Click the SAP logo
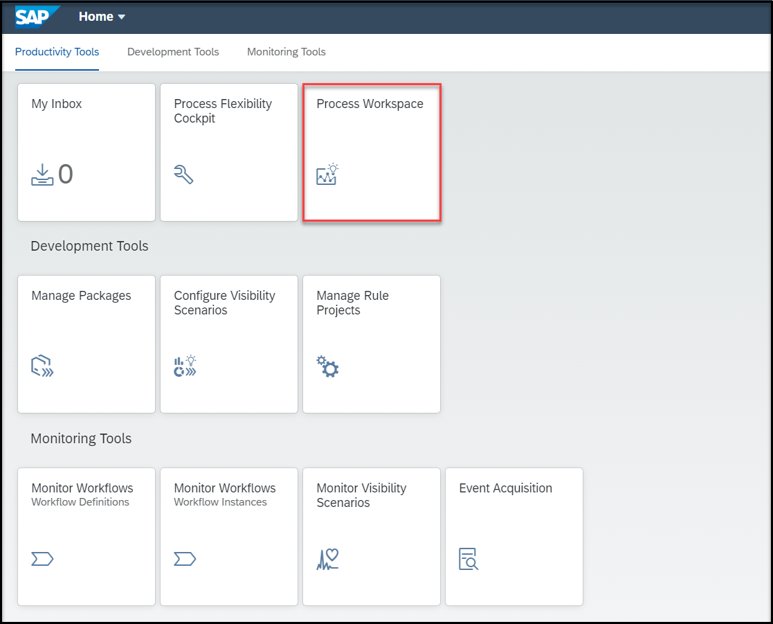Viewport: 773px width, 624px height. pyautogui.click(x=37, y=17)
